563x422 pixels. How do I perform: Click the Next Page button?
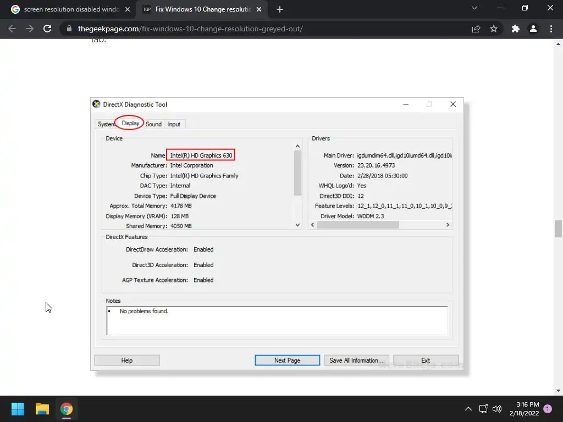pyautogui.click(x=287, y=360)
